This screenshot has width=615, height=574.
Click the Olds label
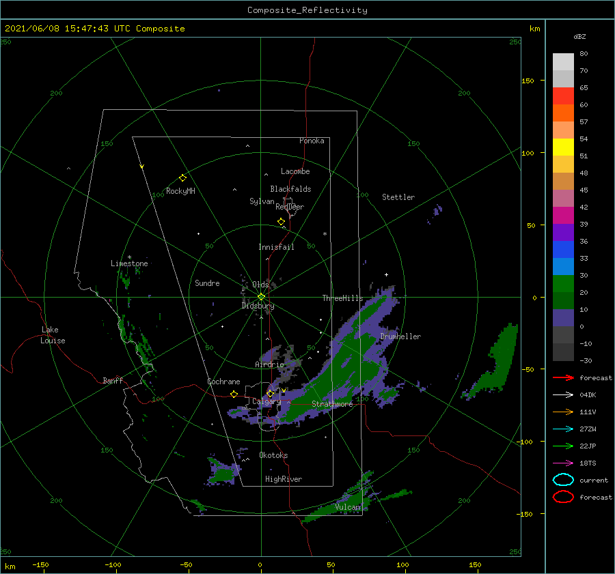tap(260, 285)
